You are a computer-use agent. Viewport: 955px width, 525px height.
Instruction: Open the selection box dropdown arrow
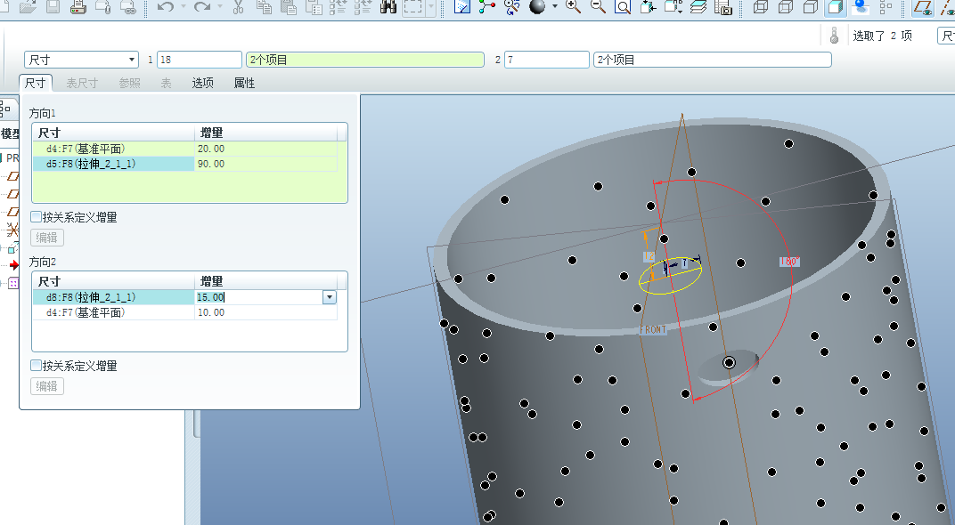[430, 7]
